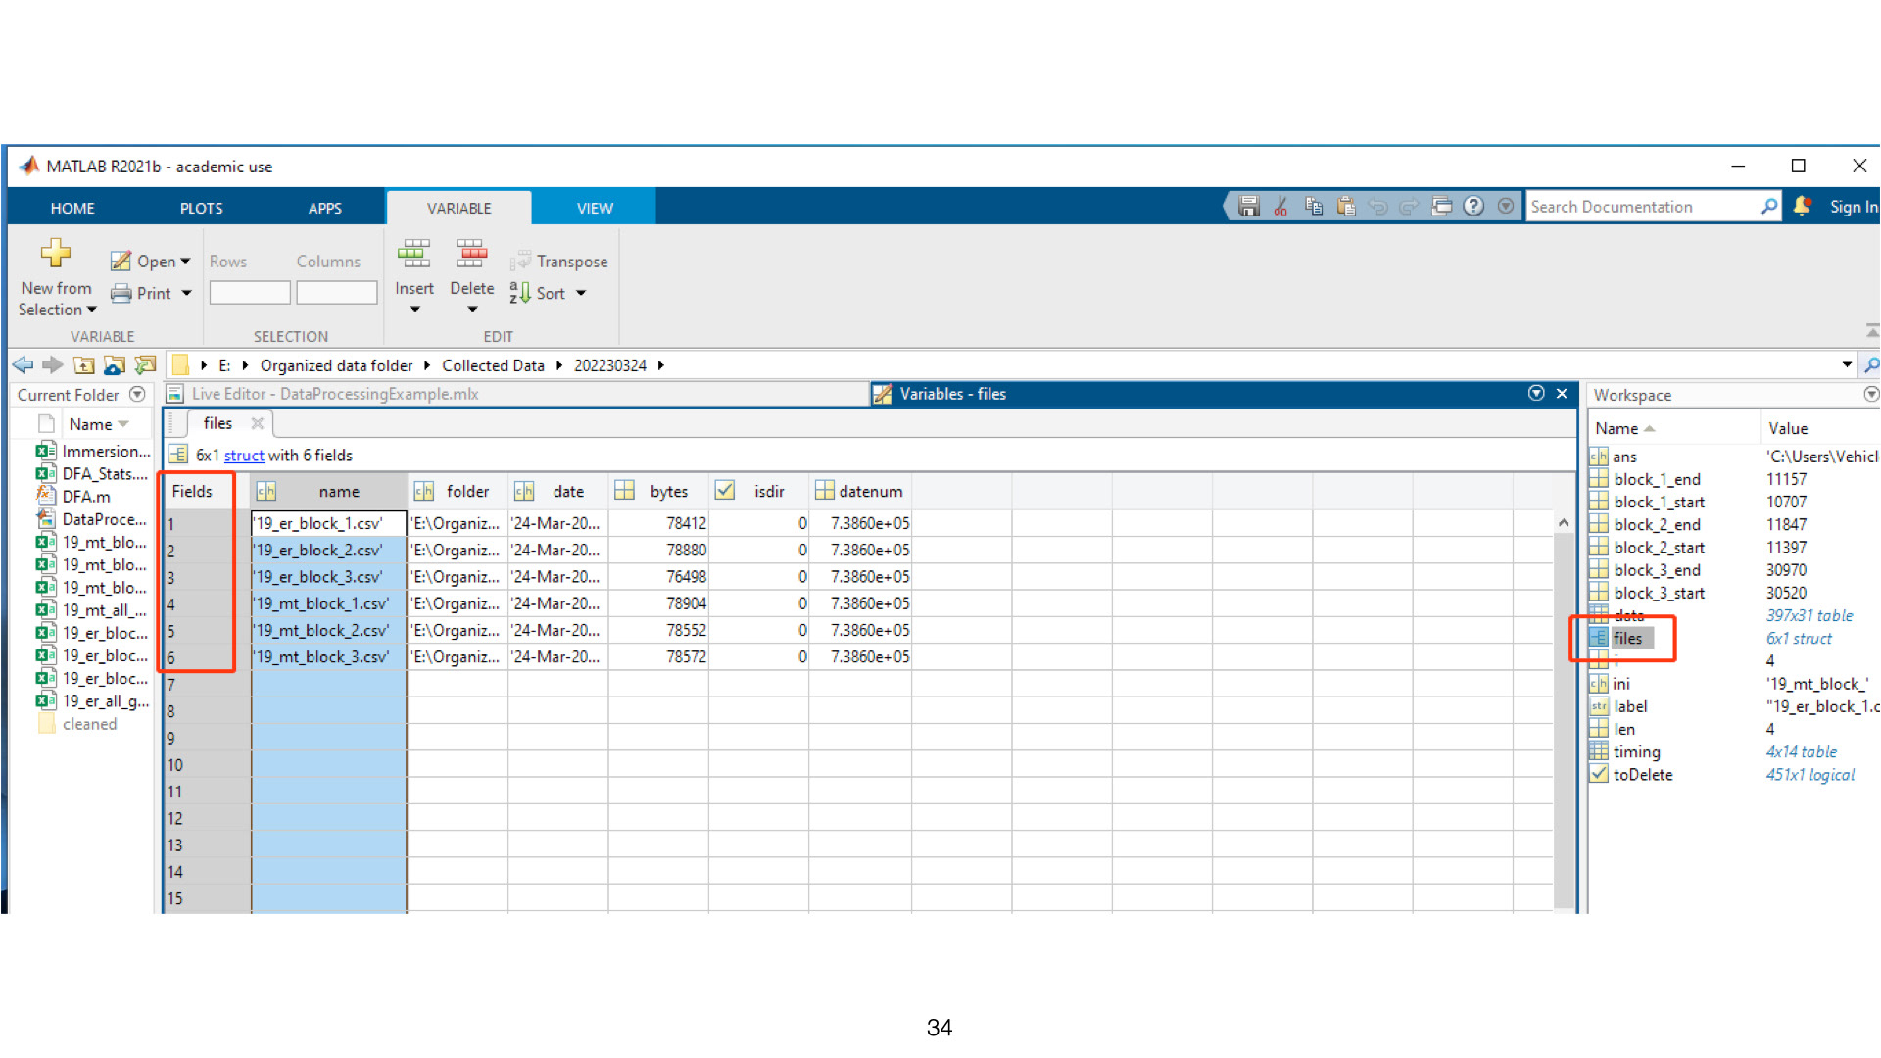Click the Delete rows icon
1881x1058 pixels.
[x=471, y=254]
